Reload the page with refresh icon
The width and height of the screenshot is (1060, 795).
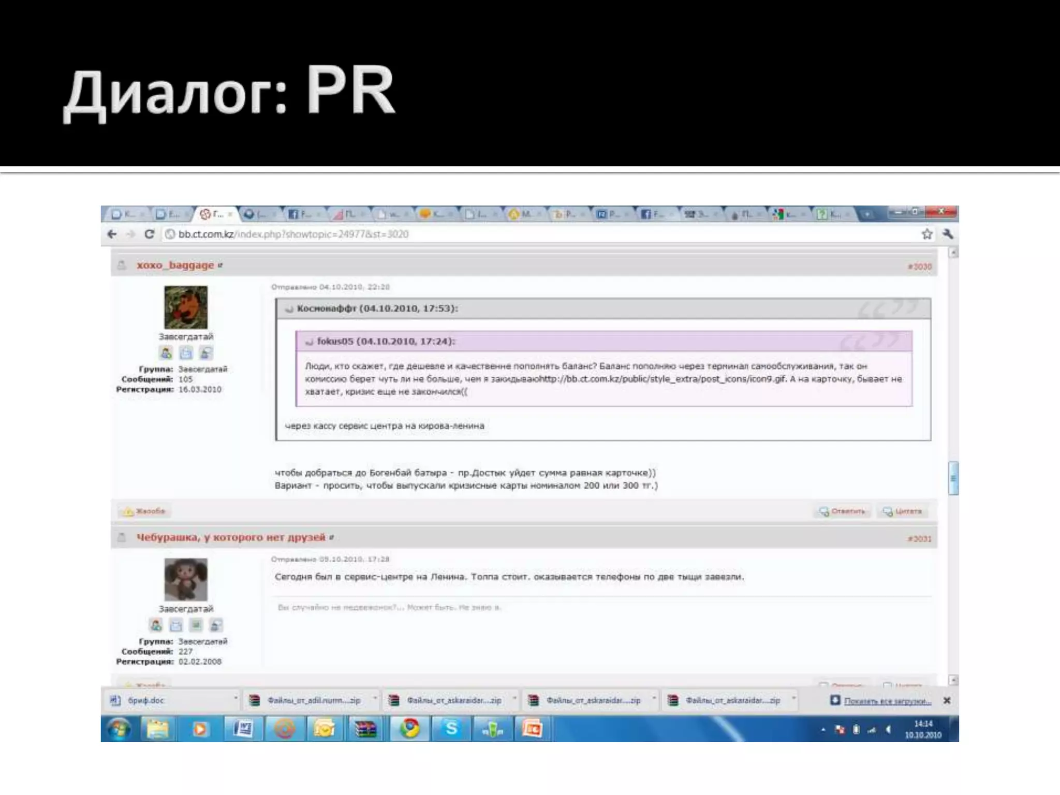coord(149,234)
